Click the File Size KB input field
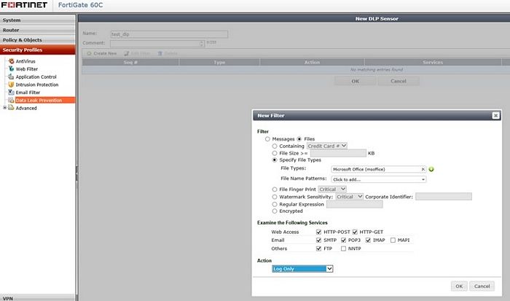The width and height of the screenshot is (510, 301). coord(338,153)
